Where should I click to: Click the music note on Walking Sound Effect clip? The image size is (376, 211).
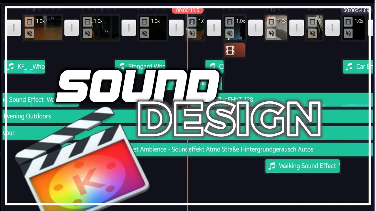coord(272,166)
